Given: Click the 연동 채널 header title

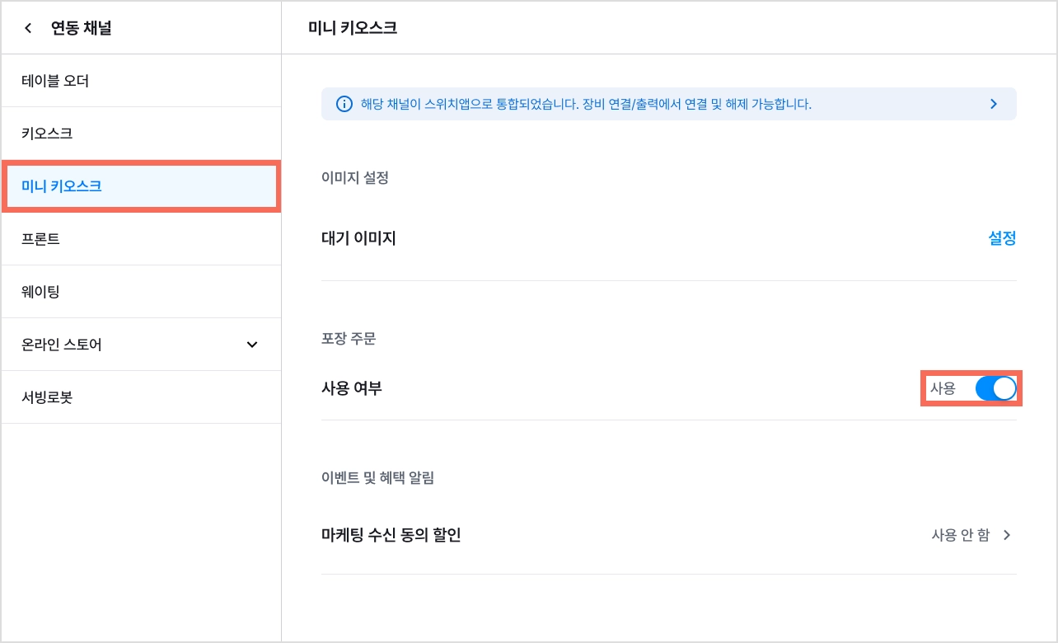Looking at the screenshot, I should (81, 28).
